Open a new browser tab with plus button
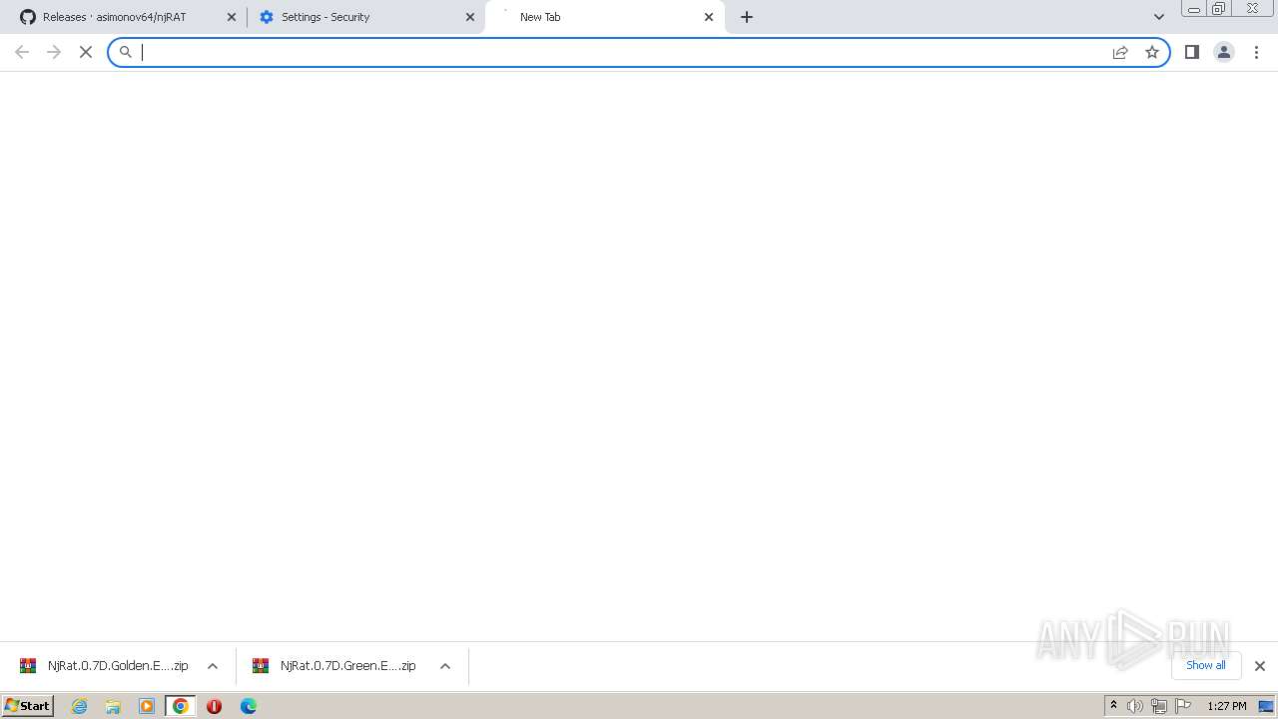Viewport: 1278px width, 719px height. pos(747,17)
